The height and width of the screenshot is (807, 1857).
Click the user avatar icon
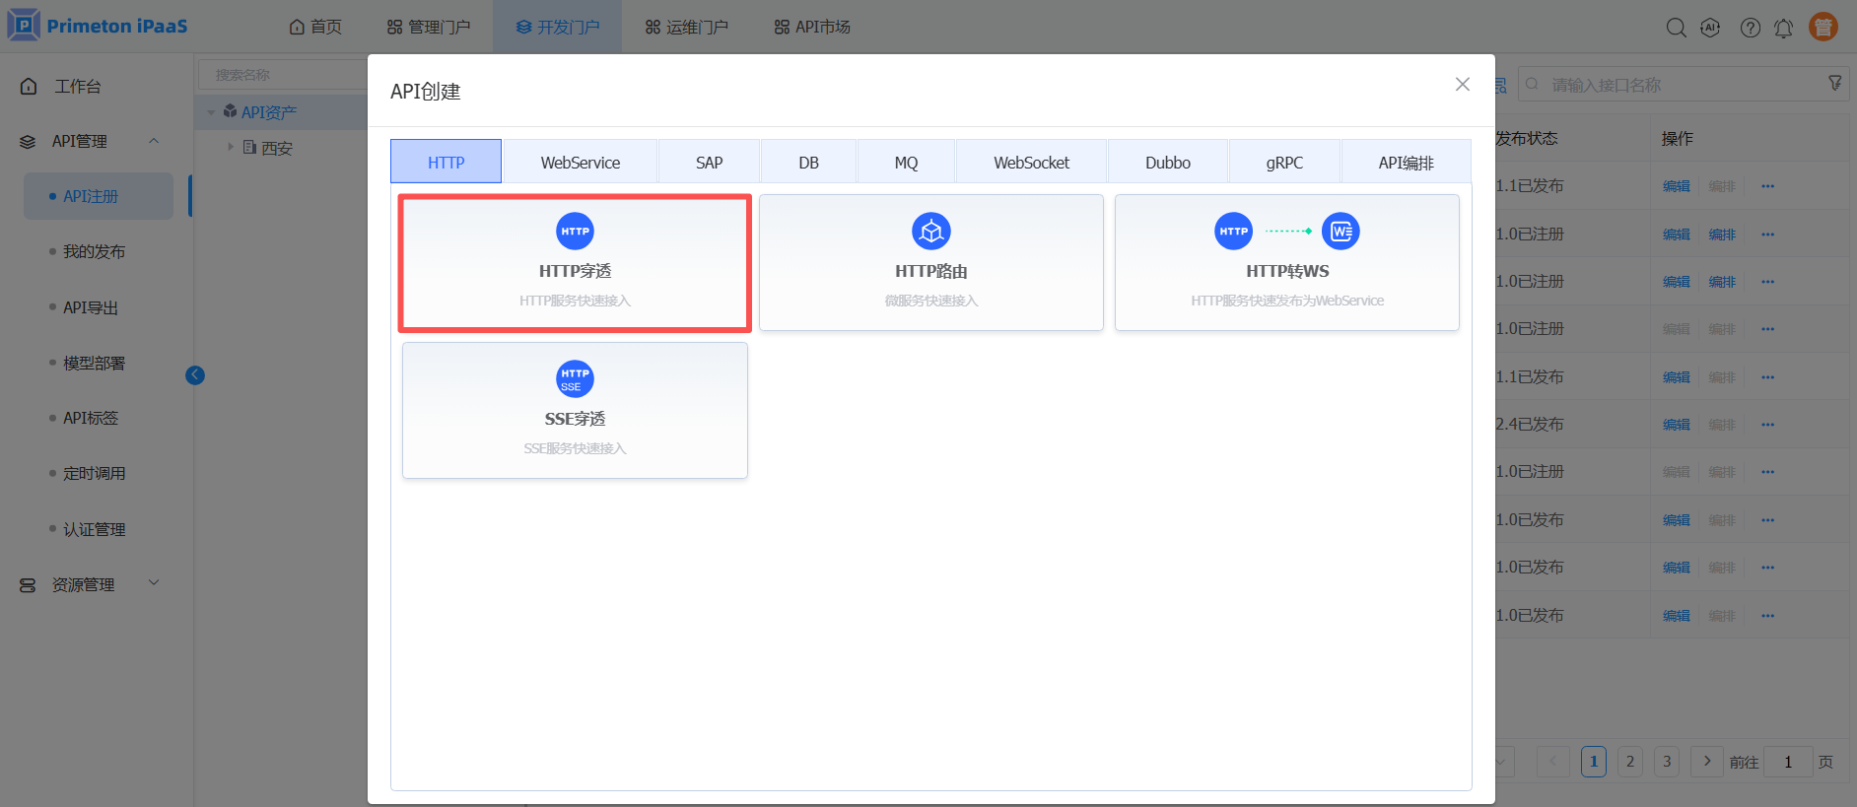tap(1823, 27)
